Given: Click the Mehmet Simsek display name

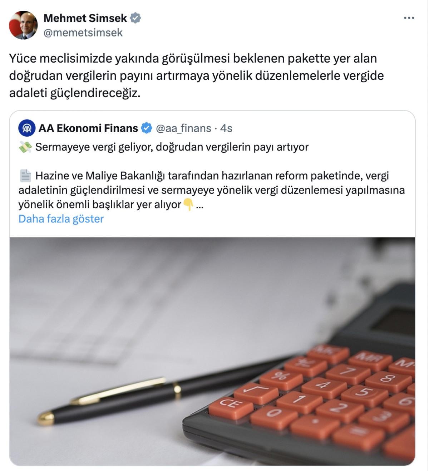Looking at the screenshot, I should coord(85,18).
